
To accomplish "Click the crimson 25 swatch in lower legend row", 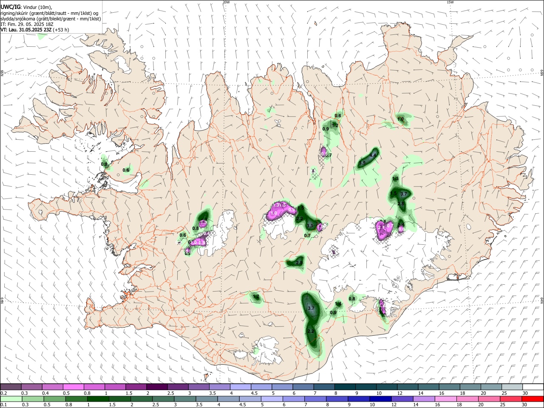I will pos(510,399).
